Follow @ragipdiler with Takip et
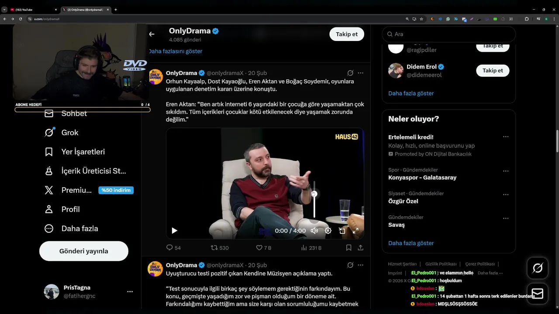This screenshot has width=559, height=314. click(493, 46)
